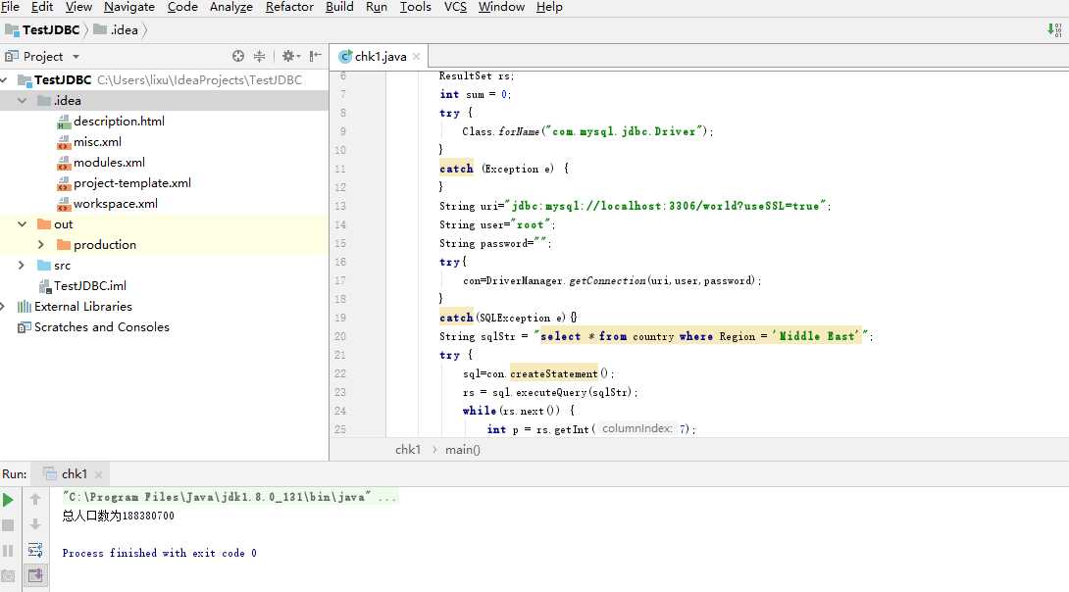Close the chk1 run tab
The image size is (1069, 592).
pos(98,474)
